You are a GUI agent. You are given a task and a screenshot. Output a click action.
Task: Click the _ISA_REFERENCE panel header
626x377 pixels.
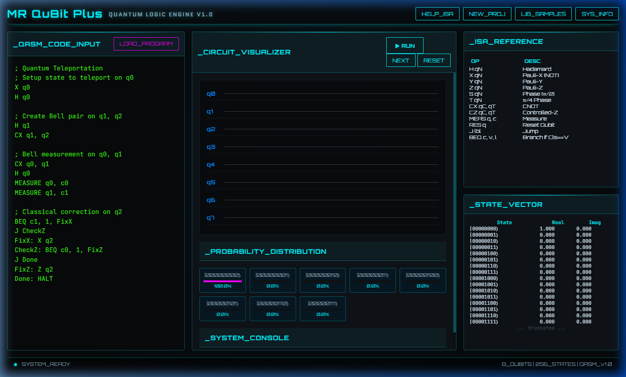tap(541, 42)
